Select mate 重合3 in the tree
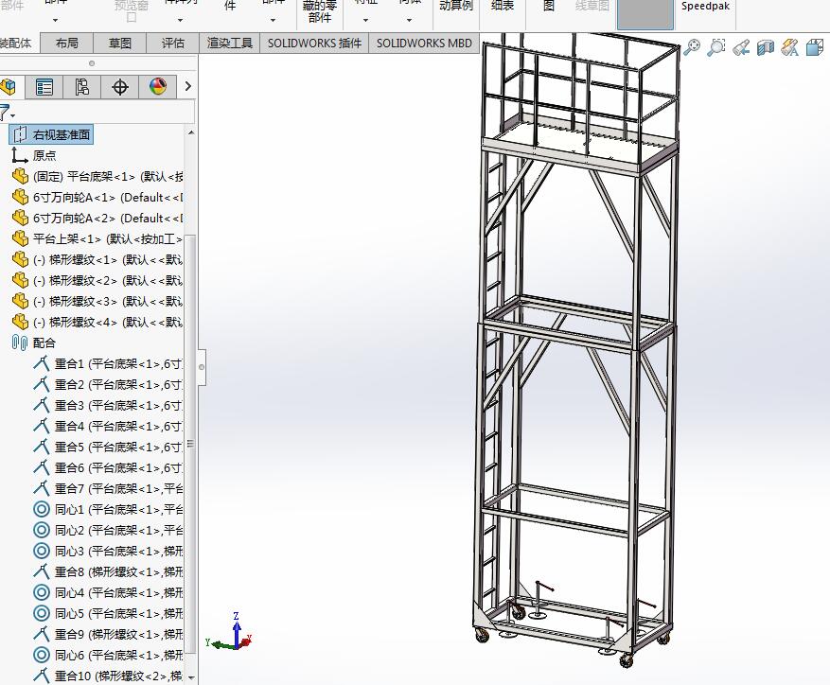The width and height of the screenshot is (830, 685). pyautogui.click(x=108, y=405)
